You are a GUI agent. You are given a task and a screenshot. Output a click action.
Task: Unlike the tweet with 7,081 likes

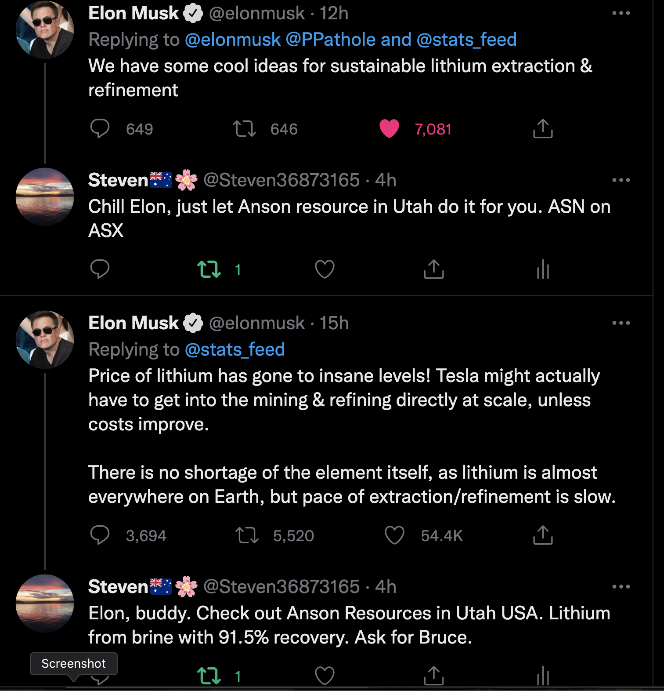[x=389, y=129]
